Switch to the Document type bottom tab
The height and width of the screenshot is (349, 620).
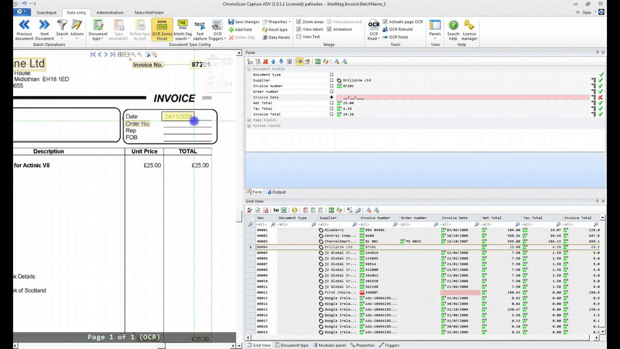tap(292, 345)
